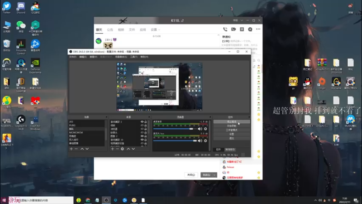Viewport: 362px width, 204px height.
Task: Open Twitter desktop shortcut
Action: pyautogui.click(x=6, y=8)
